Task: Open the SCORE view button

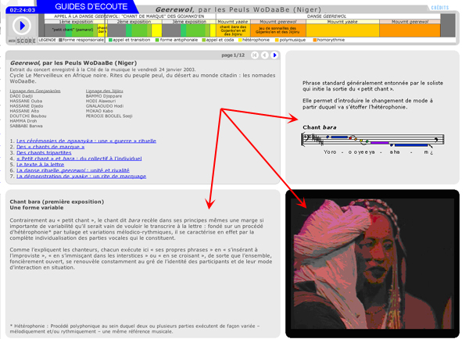Action: [26, 41]
